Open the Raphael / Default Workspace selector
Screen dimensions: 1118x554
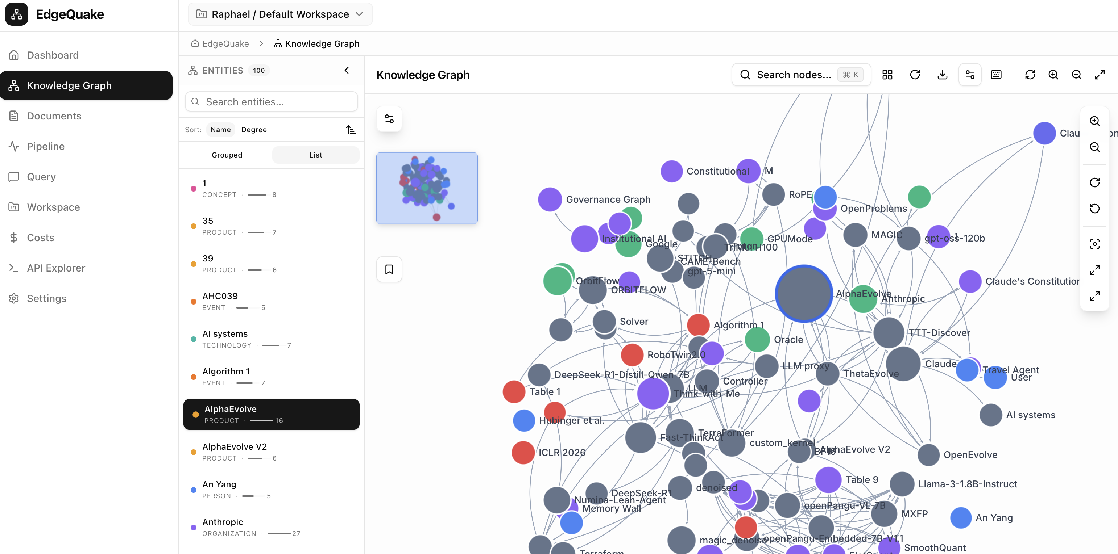click(x=280, y=14)
